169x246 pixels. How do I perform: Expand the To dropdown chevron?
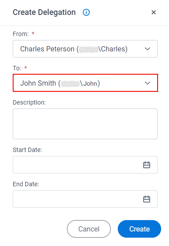coord(148,83)
